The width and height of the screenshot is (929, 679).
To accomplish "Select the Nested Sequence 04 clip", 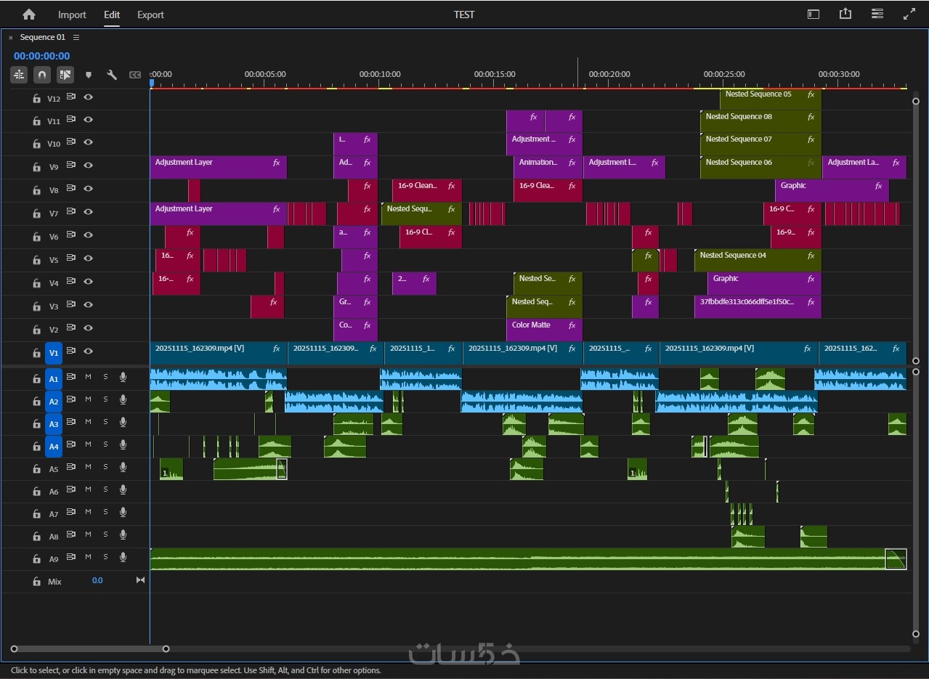I will pos(758,259).
